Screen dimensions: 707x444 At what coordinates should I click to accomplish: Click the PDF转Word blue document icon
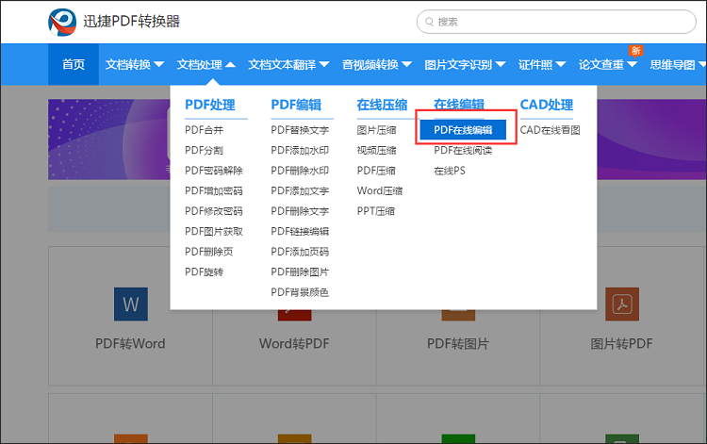tap(130, 304)
